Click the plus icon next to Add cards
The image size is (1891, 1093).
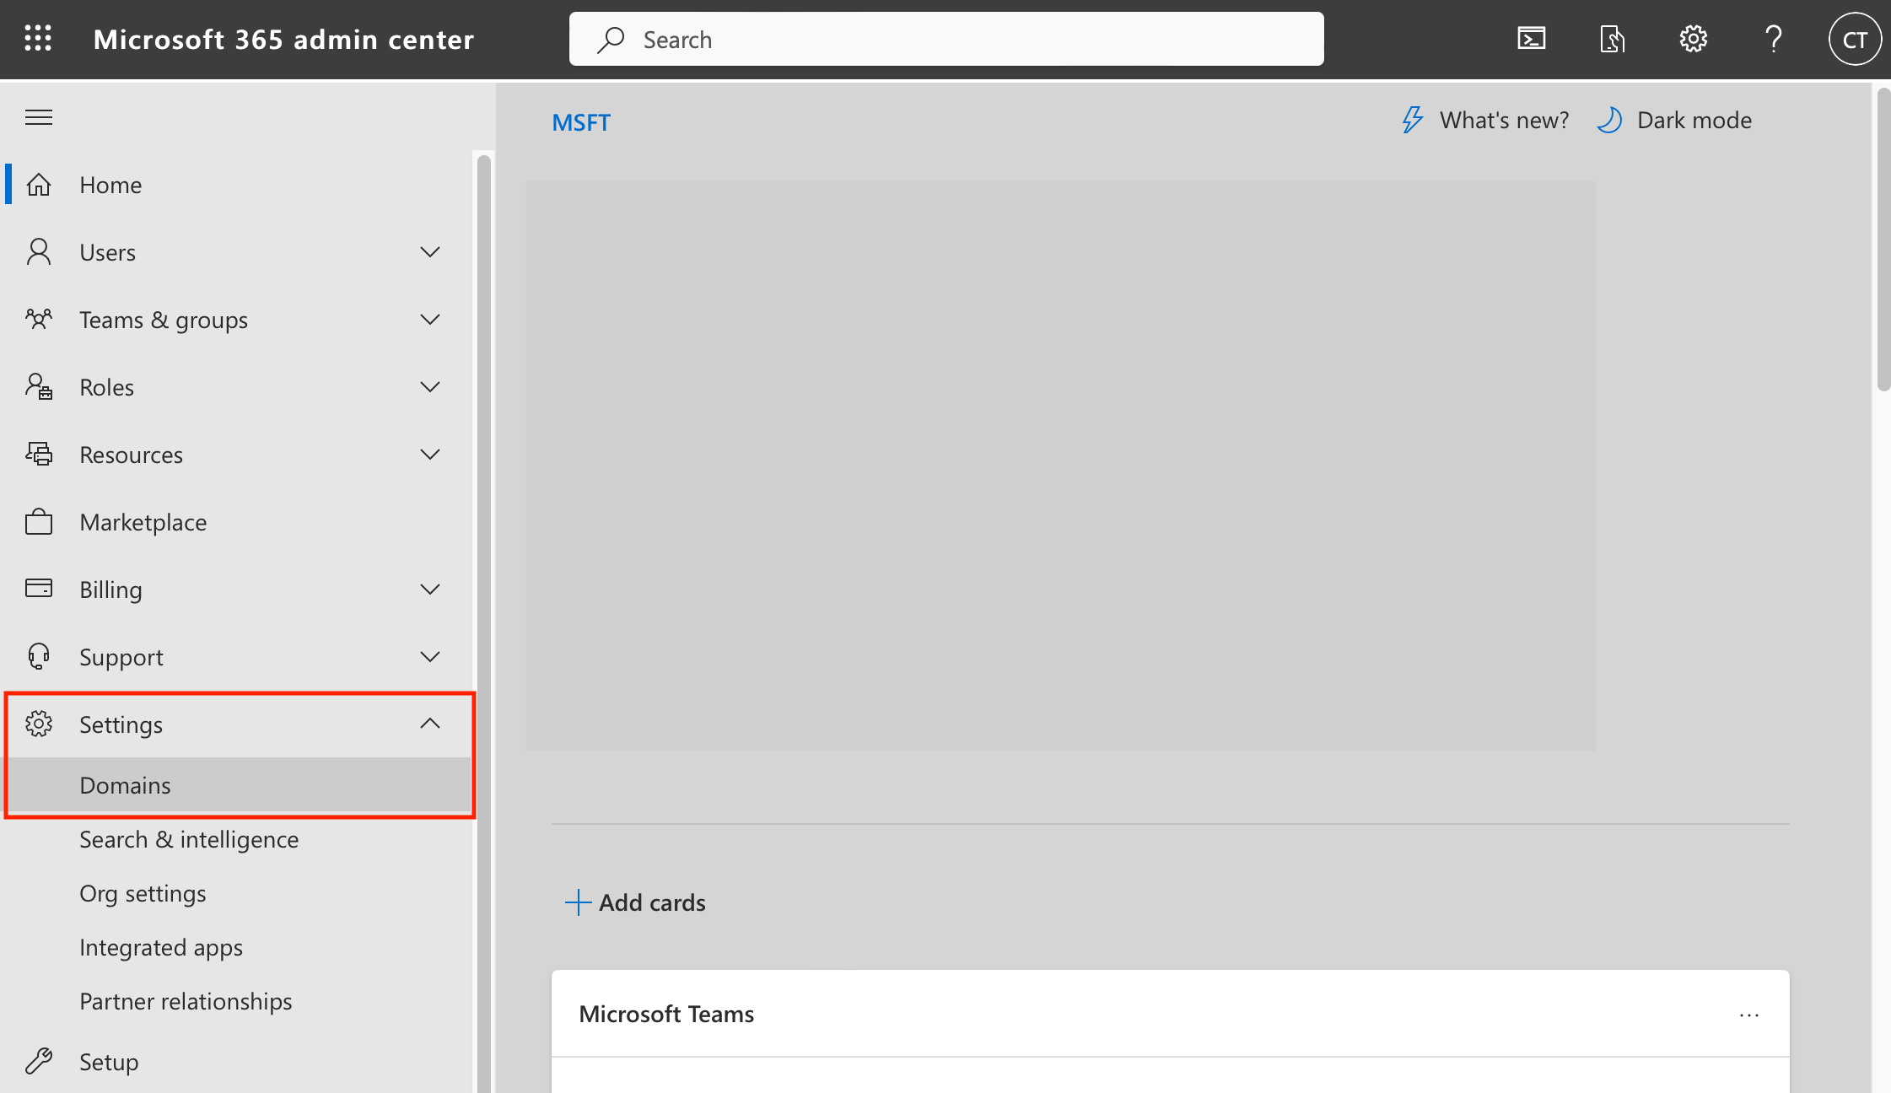click(578, 902)
